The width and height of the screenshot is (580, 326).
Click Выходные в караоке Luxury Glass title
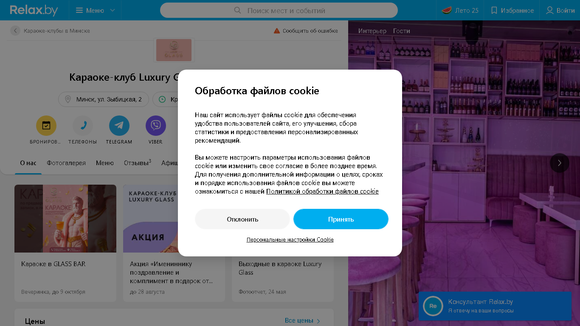point(280,268)
